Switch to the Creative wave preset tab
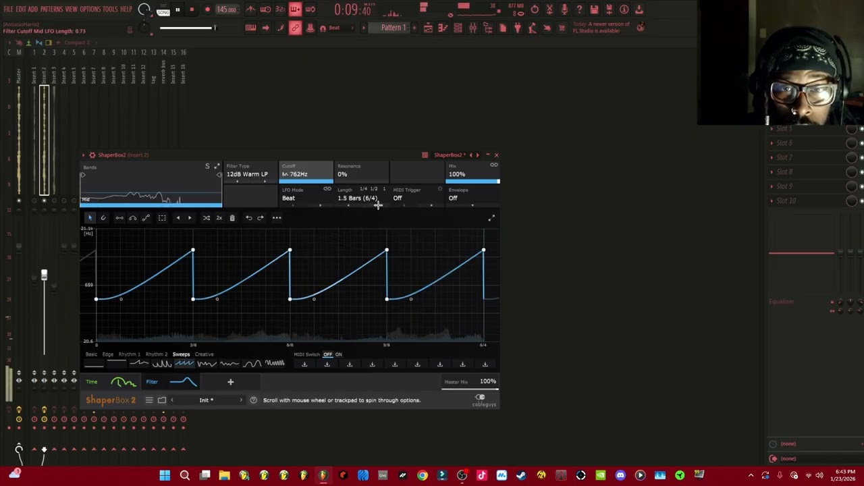 (x=204, y=354)
